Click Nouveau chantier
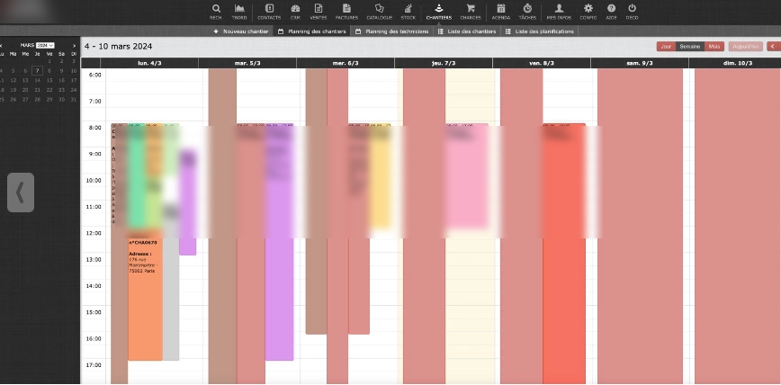 [x=241, y=31]
